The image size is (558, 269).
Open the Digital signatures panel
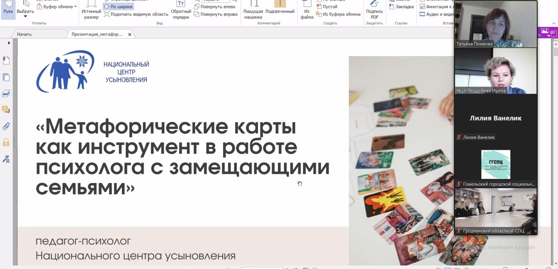6,159
